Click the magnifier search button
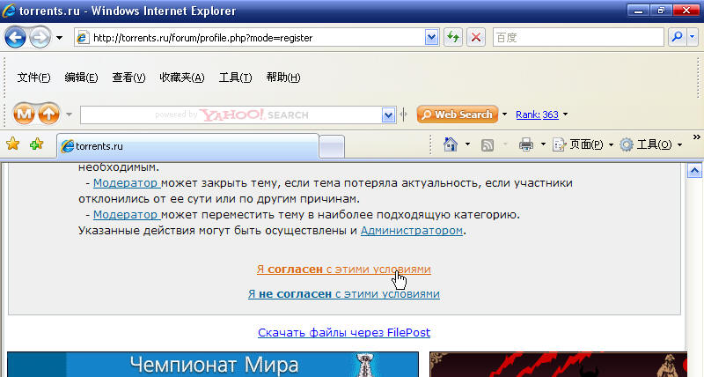This screenshot has height=377, width=704. pos(677,37)
